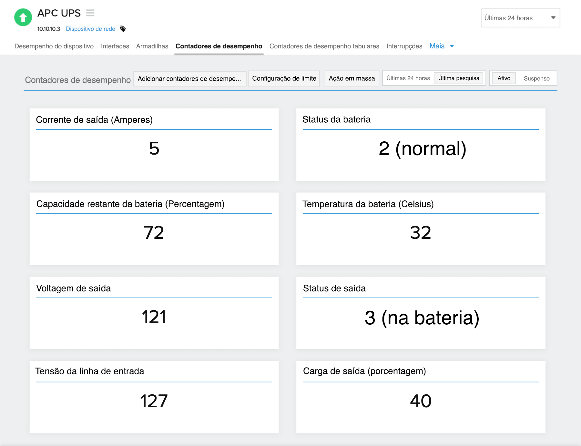This screenshot has width=581, height=446.
Task: Click the APC UPS device name
Action: click(x=59, y=13)
